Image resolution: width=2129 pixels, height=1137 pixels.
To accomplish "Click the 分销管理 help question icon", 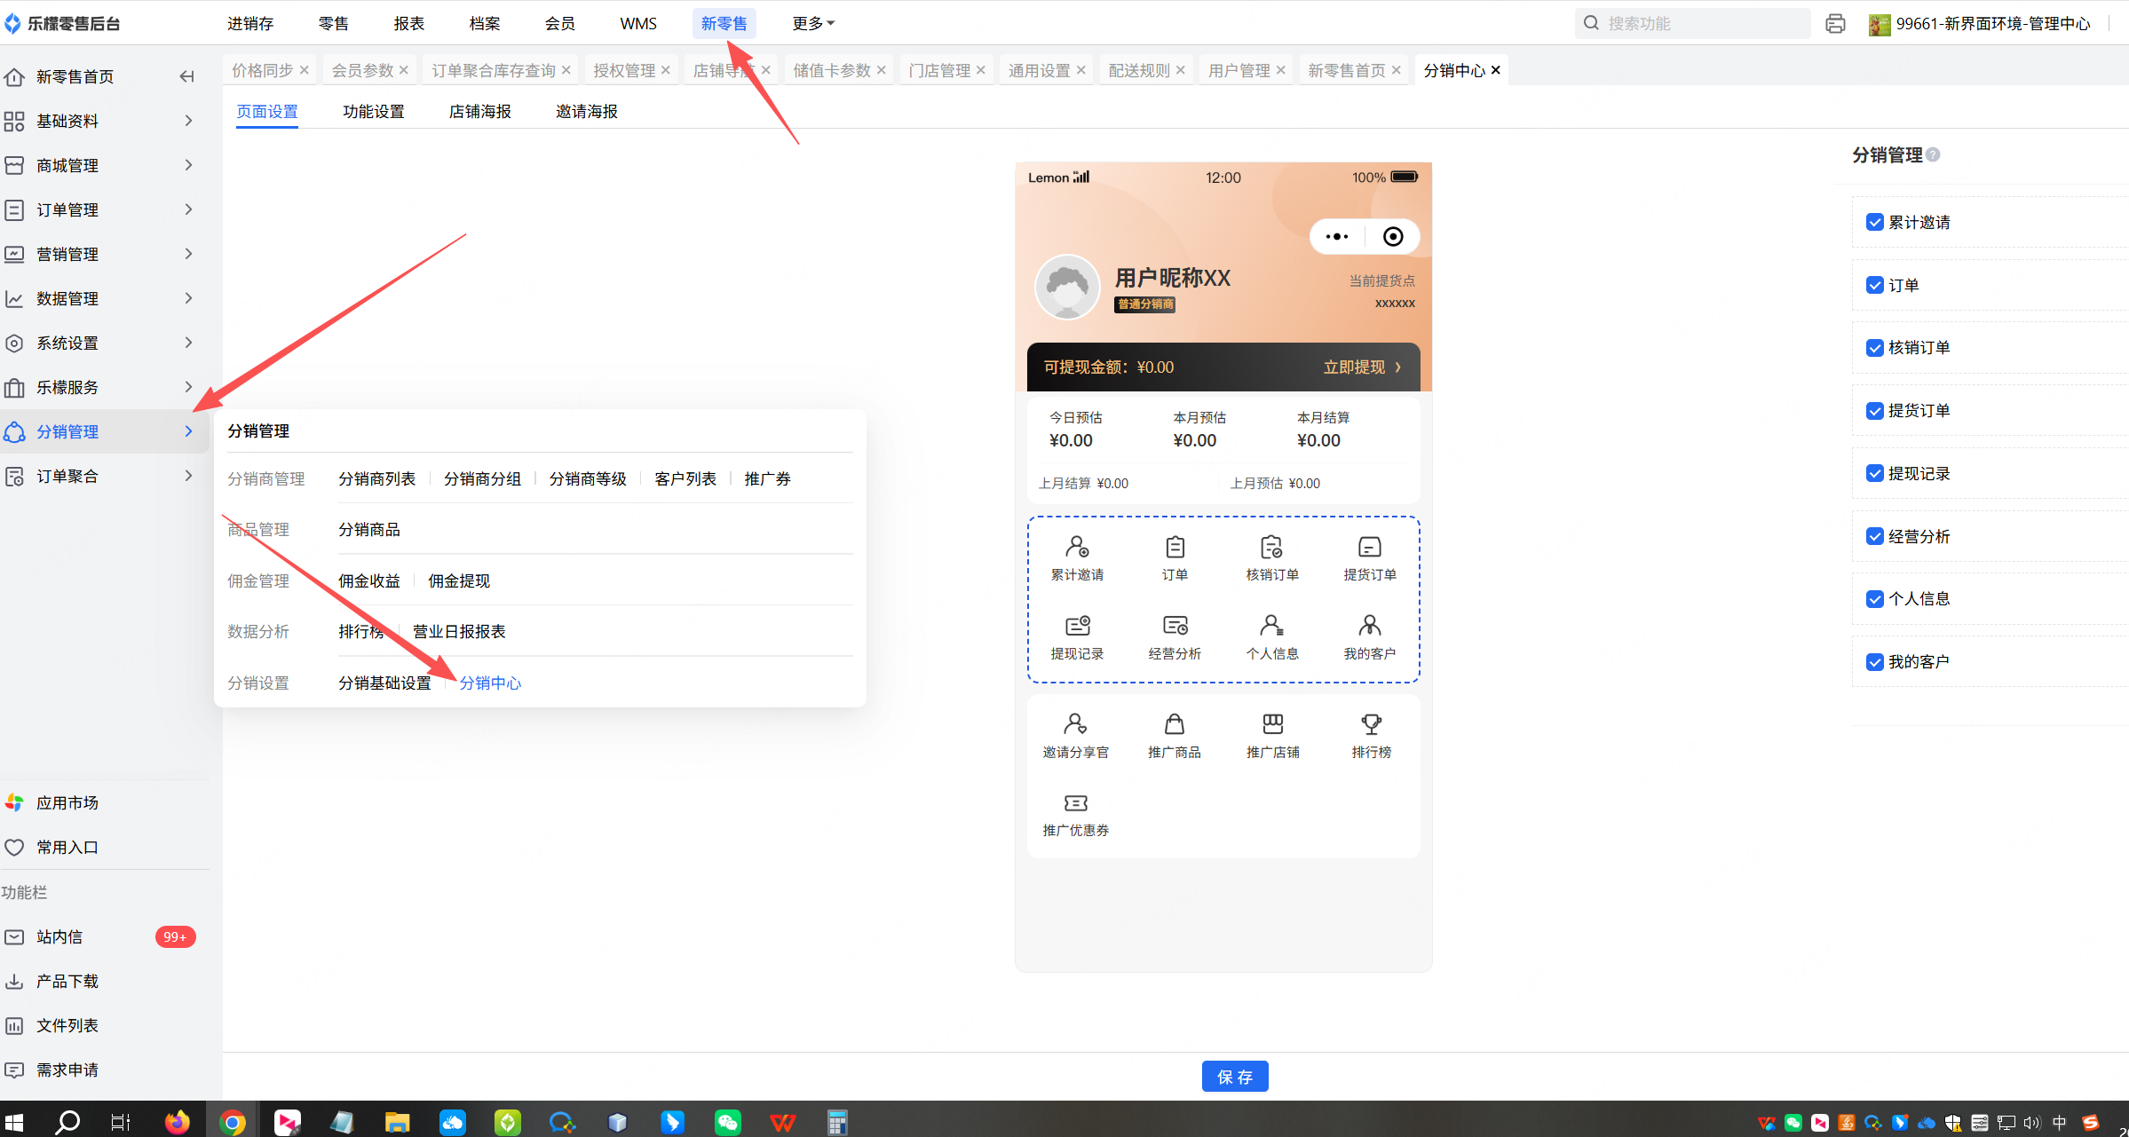I will pyautogui.click(x=1933, y=154).
